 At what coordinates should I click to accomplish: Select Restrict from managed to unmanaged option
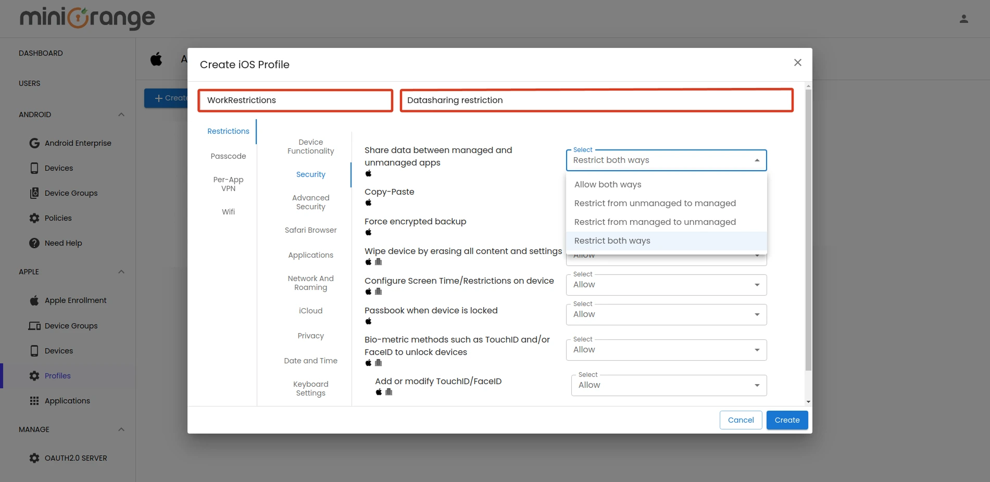655,222
